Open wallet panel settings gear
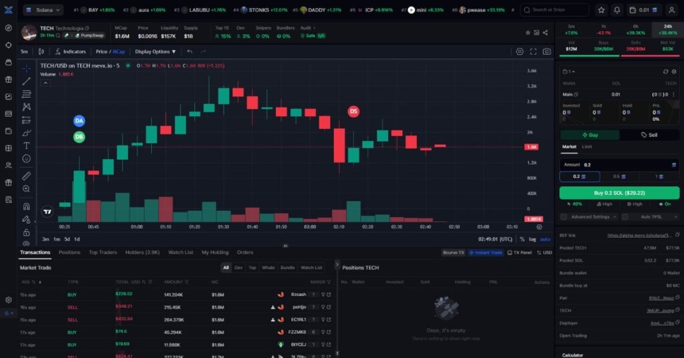The width and height of the screenshot is (684, 358). (x=673, y=71)
